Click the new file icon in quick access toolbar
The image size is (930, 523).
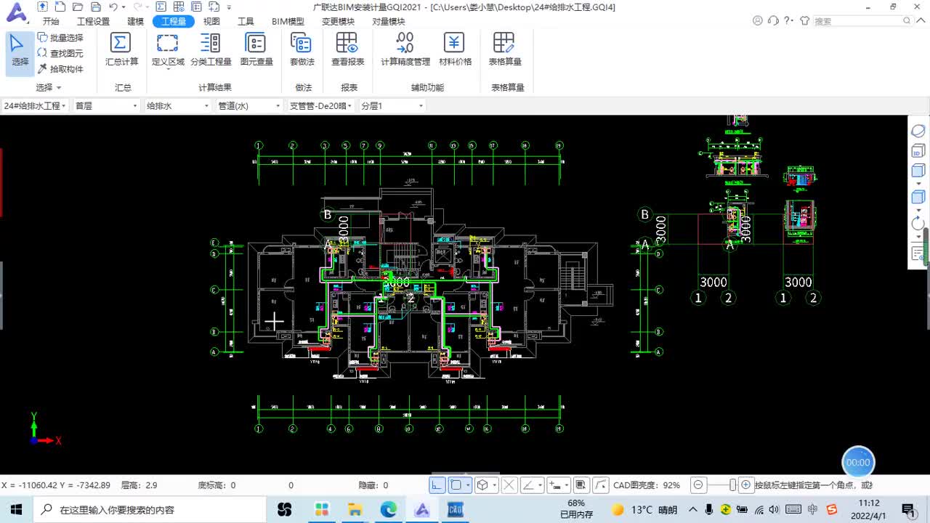pyautogui.click(x=60, y=7)
